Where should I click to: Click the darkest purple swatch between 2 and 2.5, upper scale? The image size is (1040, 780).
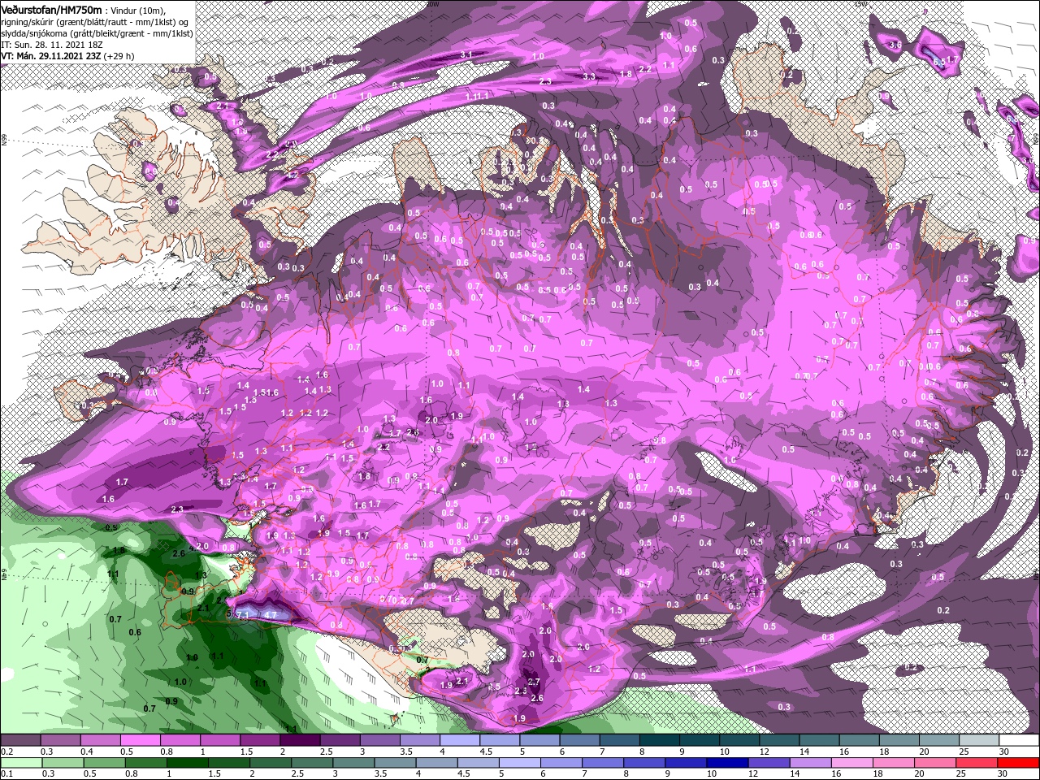pyautogui.click(x=300, y=740)
